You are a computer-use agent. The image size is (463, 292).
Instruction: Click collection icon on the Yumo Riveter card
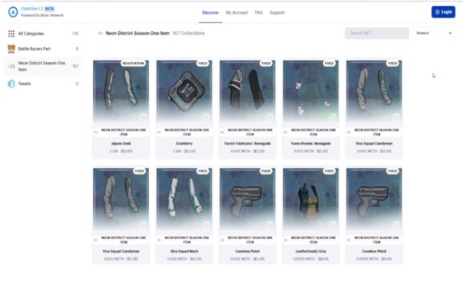click(x=285, y=133)
